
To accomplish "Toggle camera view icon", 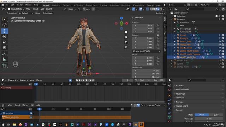I will pyautogui.click(x=126, y=42).
